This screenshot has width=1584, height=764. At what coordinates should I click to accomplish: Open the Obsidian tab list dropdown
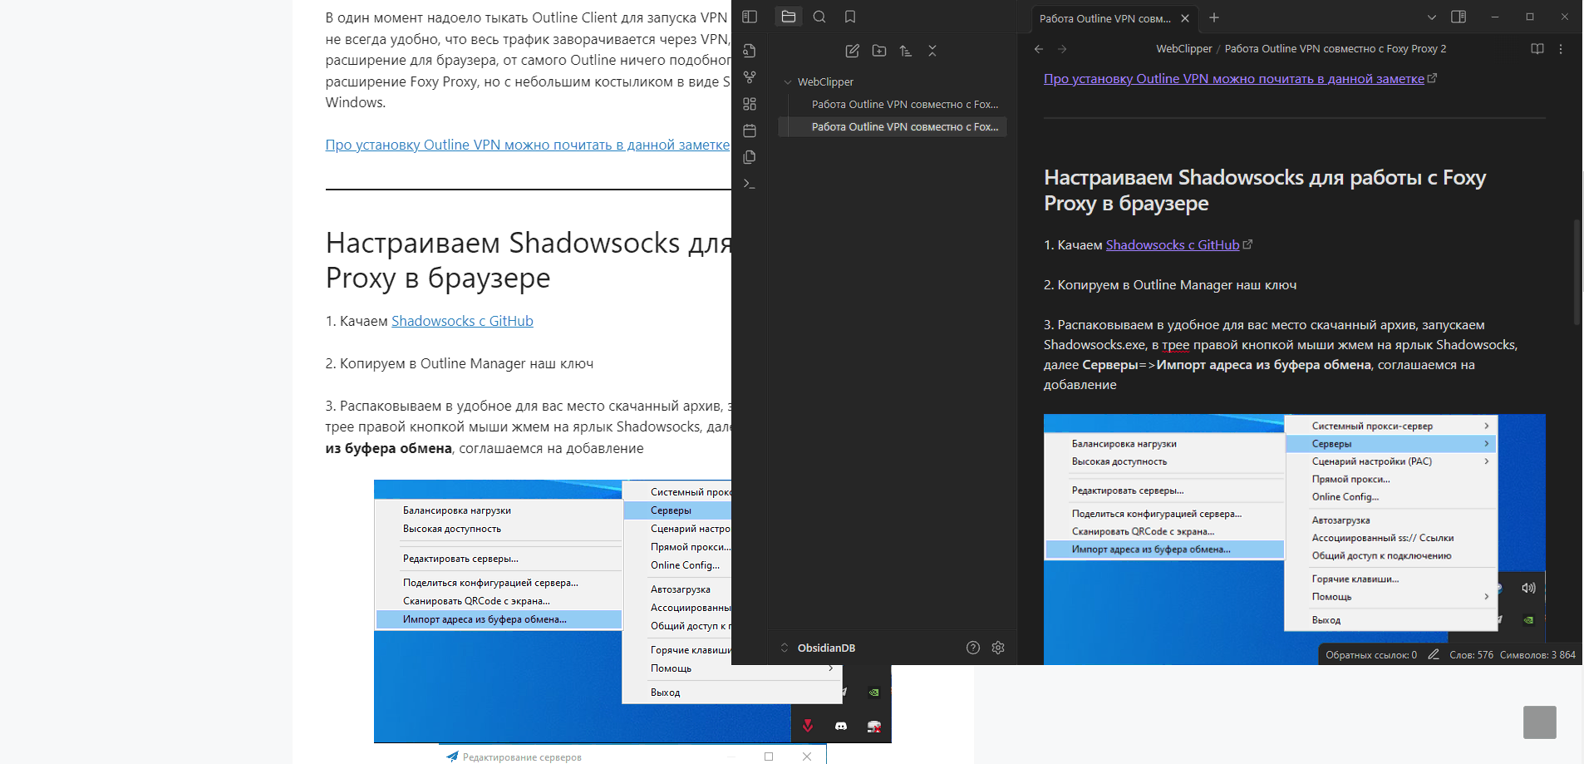click(x=1431, y=17)
